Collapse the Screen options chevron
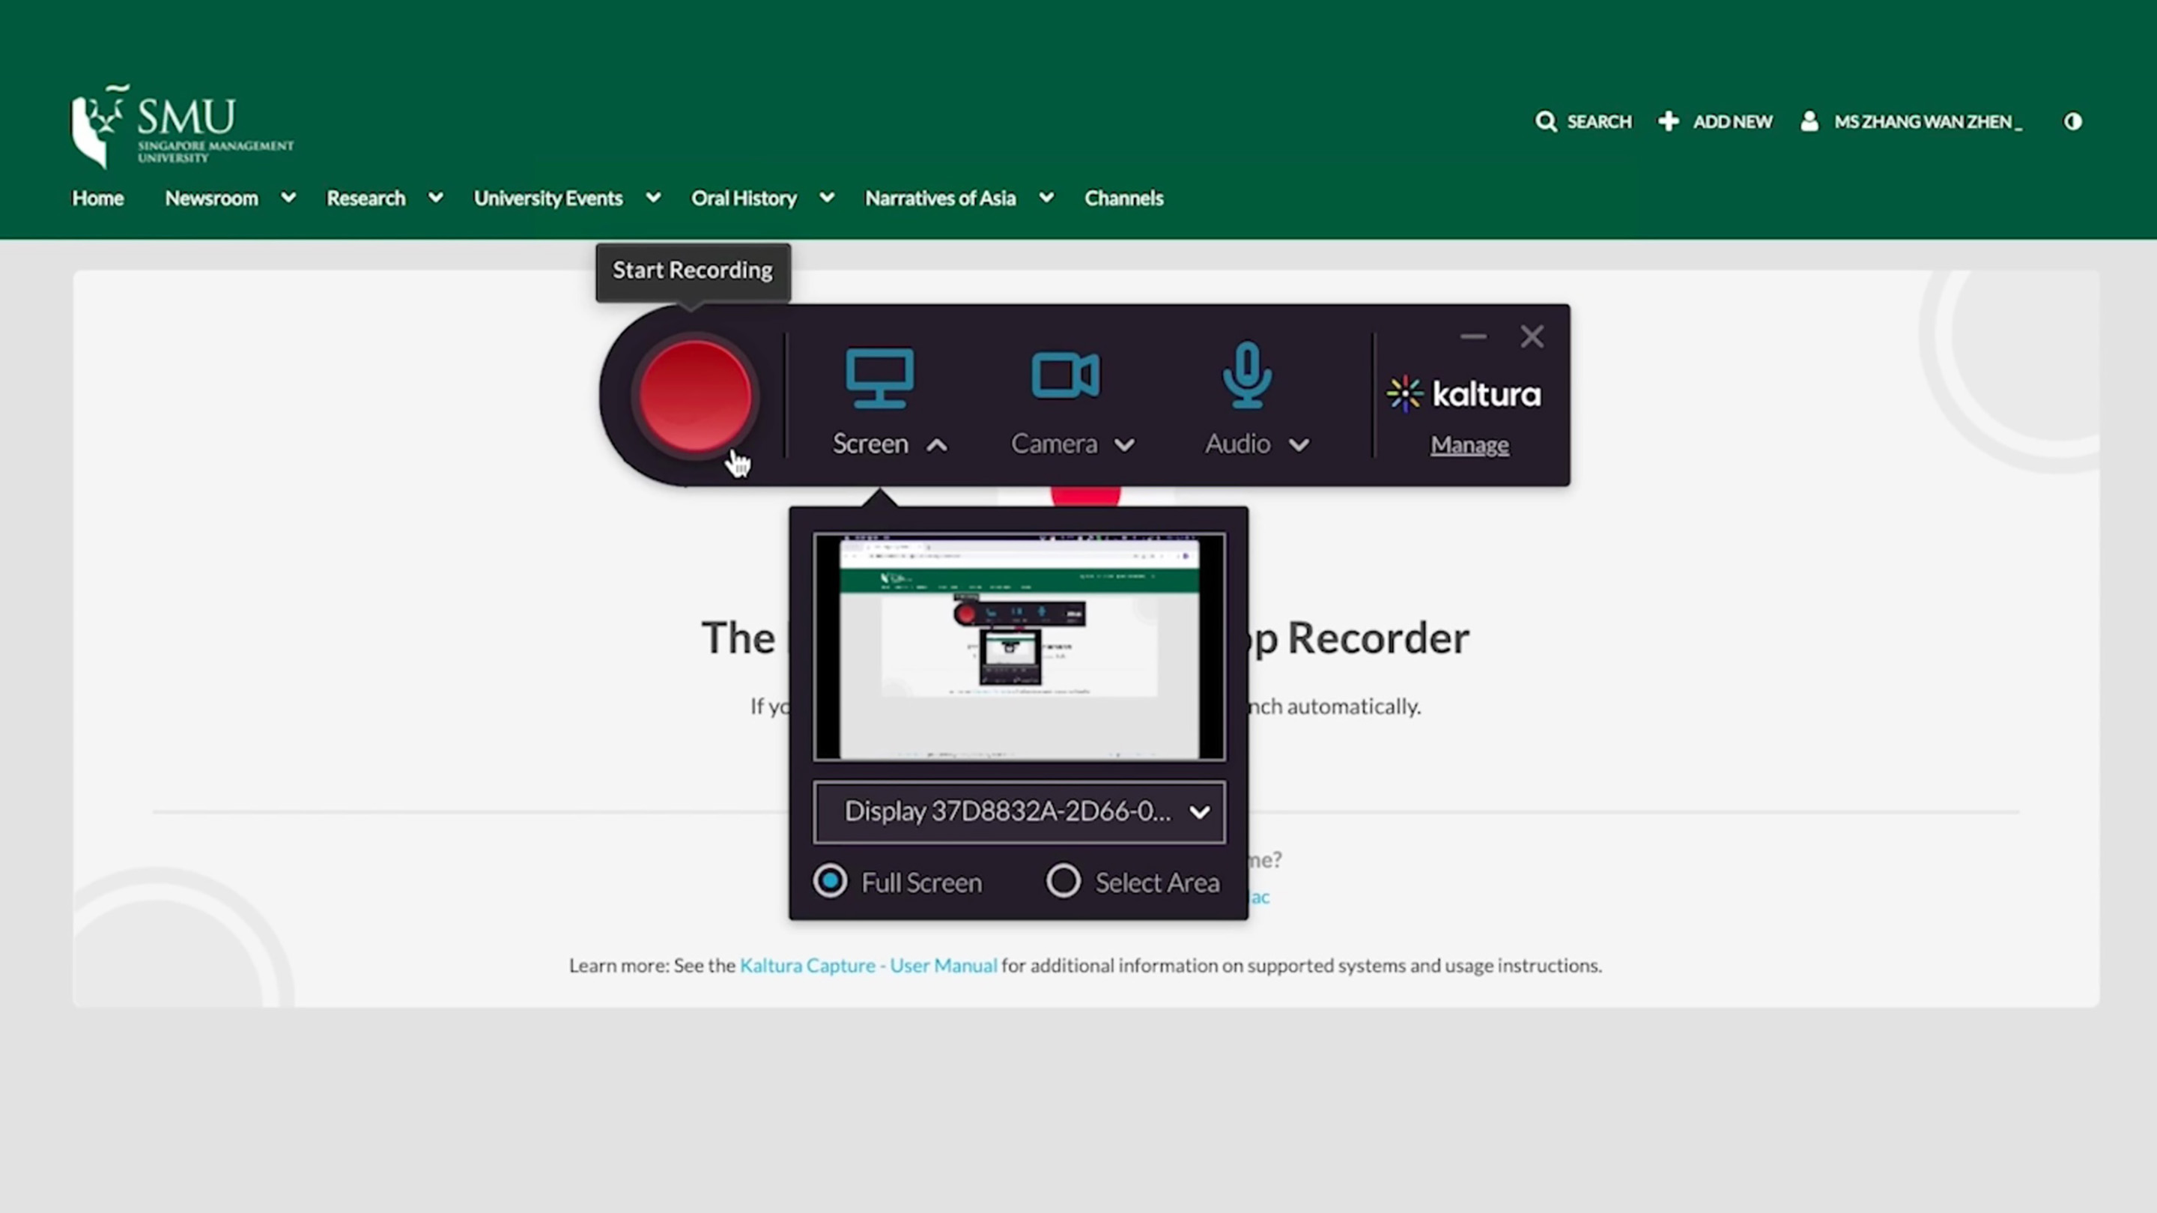2157x1213 pixels. 937,445
